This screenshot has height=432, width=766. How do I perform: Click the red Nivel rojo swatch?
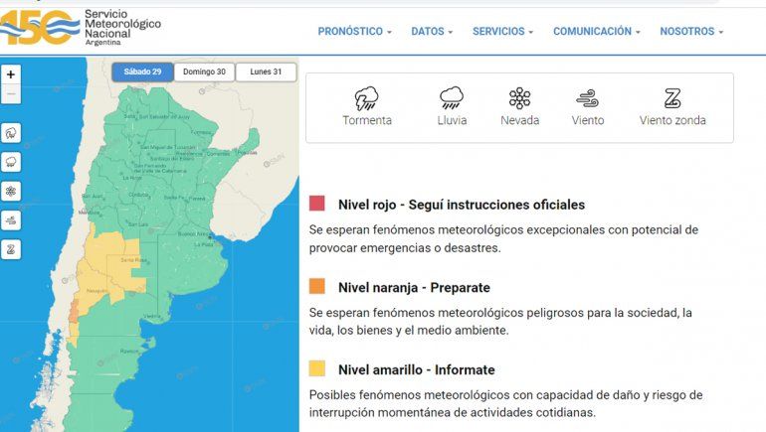pos(317,205)
